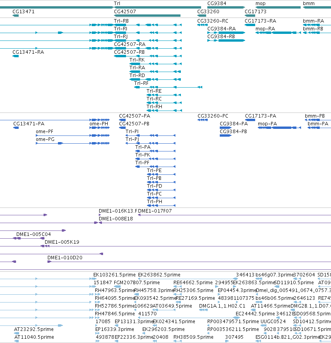This screenshot has height=343, width=331.
Task: Select BAC clone DME1-005K19
Action: [x=62, y=242]
